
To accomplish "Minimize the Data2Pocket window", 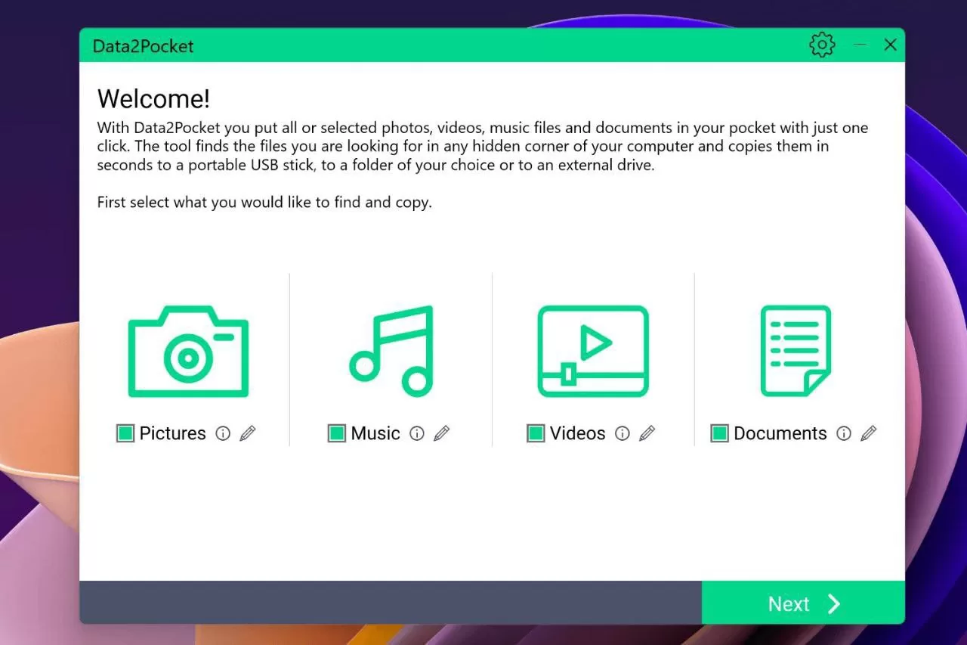I will click(860, 45).
